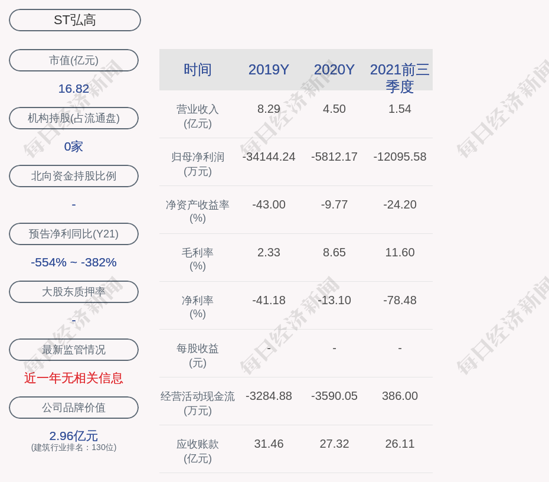Select the 应收账款(亿元) row label
The height and width of the screenshot is (482, 549).
(x=198, y=451)
